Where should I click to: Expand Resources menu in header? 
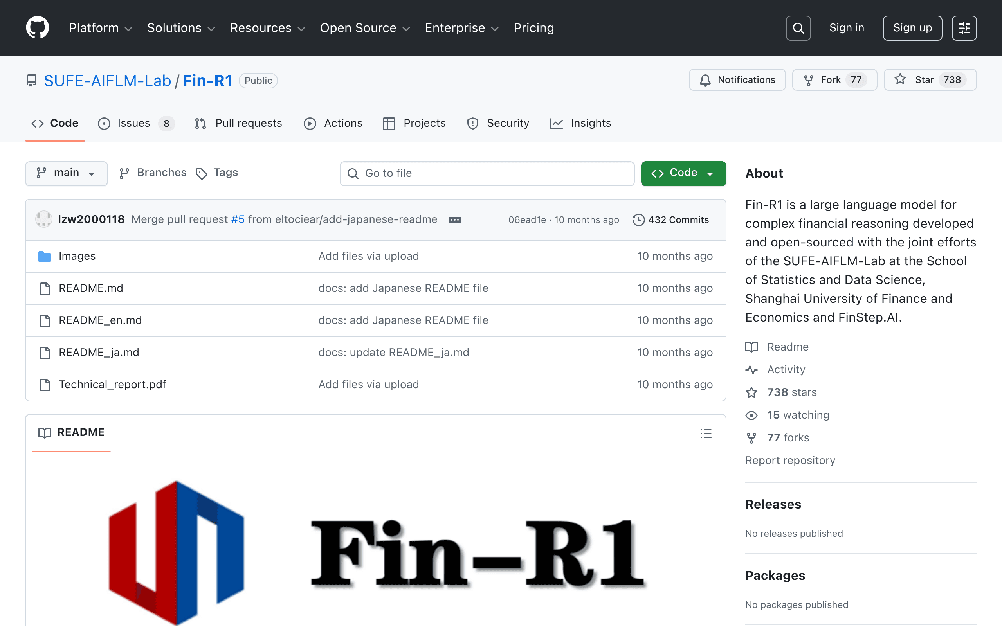tap(267, 28)
